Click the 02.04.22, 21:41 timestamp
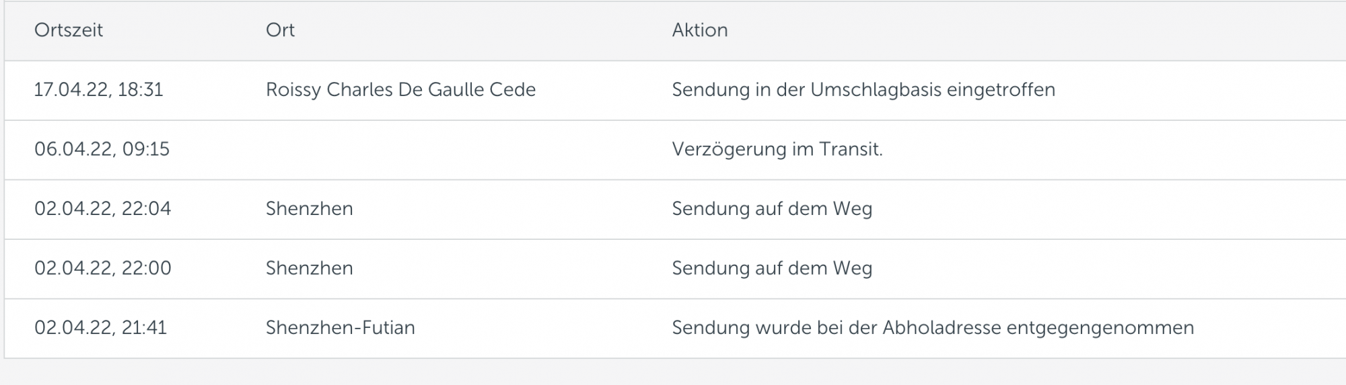1346x385 pixels. coord(100,328)
